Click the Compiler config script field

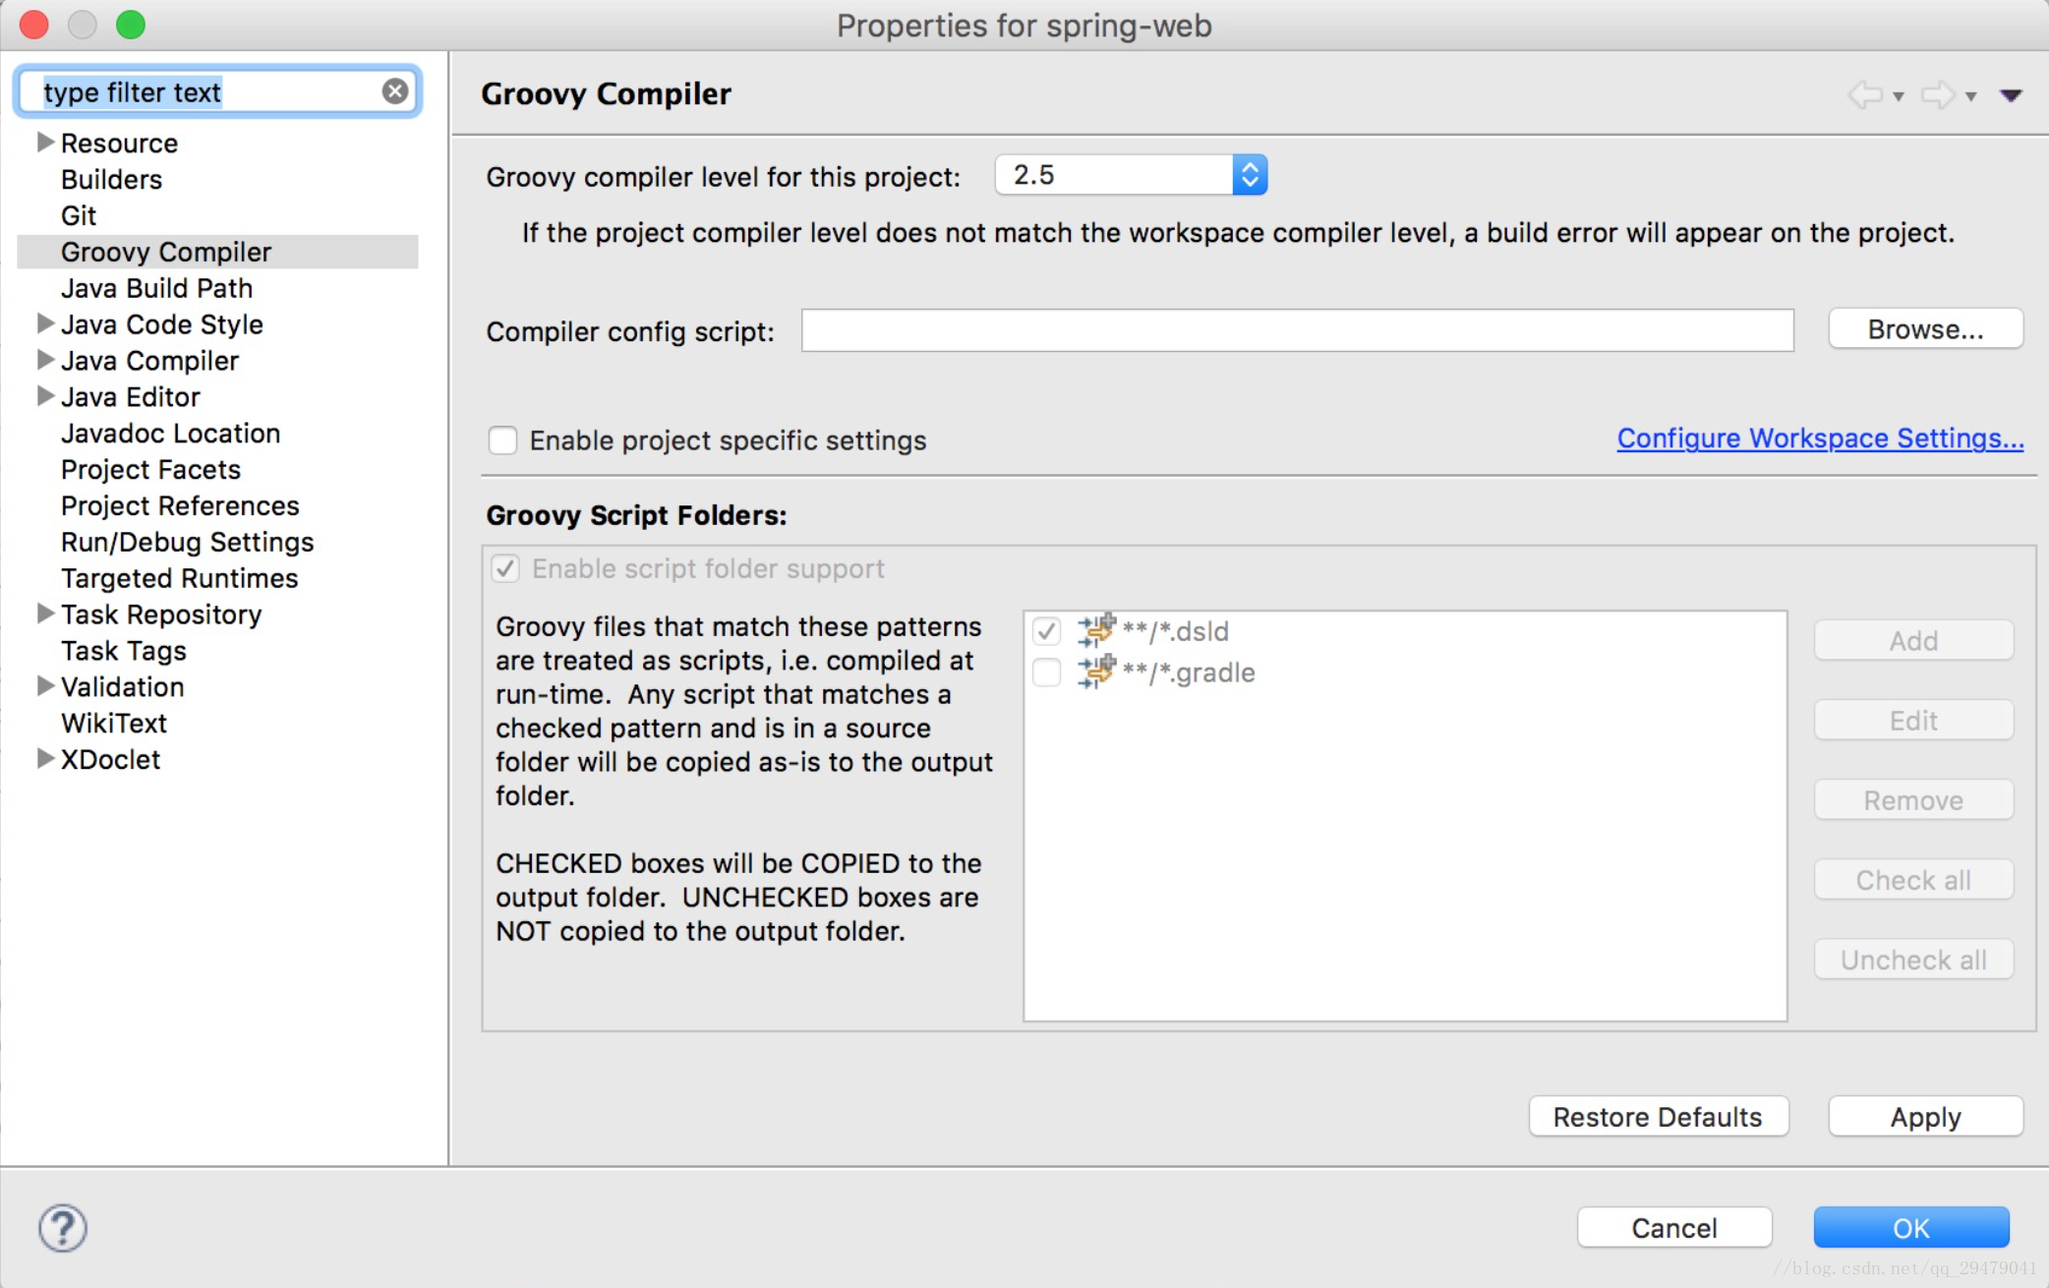(1297, 330)
